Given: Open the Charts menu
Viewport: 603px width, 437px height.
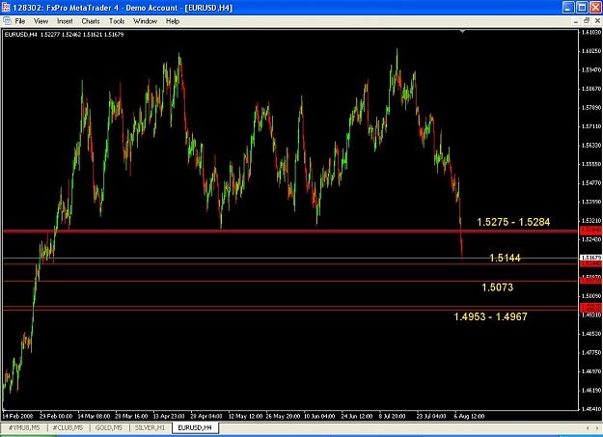Looking at the screenshot, I should tap(91, 21).
